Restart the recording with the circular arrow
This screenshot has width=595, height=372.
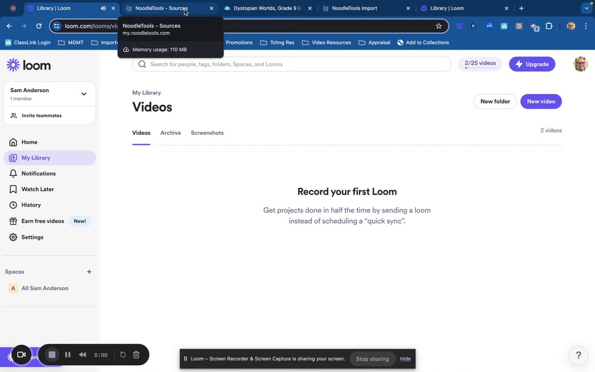click(x=123, y=355)
